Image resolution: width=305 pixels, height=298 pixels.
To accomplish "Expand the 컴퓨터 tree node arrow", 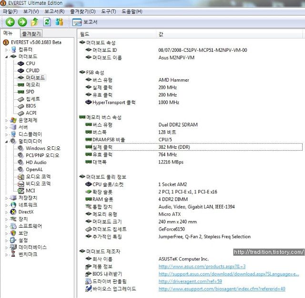I will coord(6,50).
